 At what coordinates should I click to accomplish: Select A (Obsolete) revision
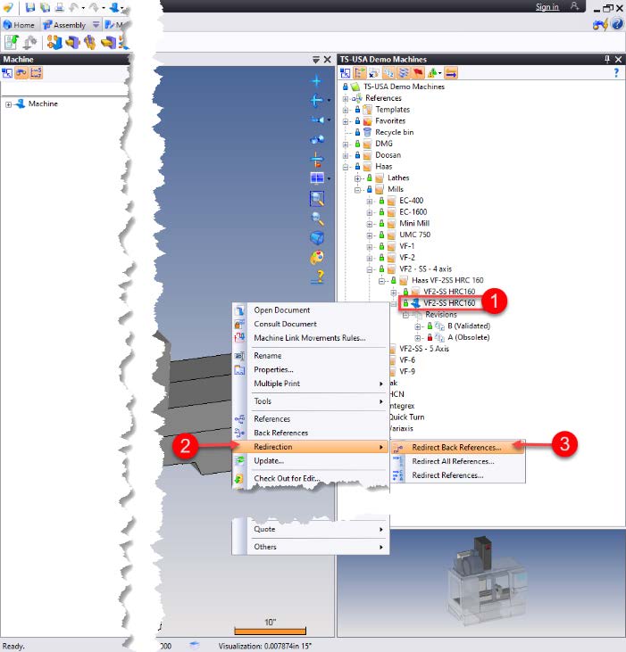coord(468,337)
